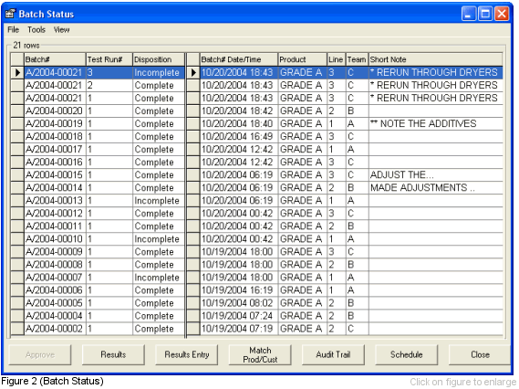This screenshot has width=519, height=389.
Task: Click the Schedule button
Action: pos(407,354)
